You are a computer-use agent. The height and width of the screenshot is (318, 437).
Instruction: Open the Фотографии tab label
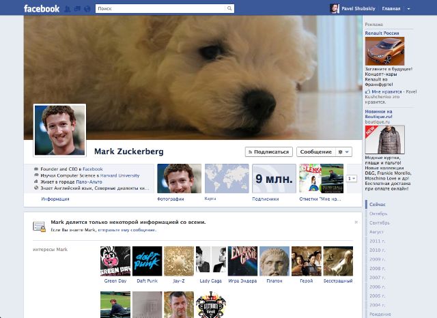(x=171, y=199)
